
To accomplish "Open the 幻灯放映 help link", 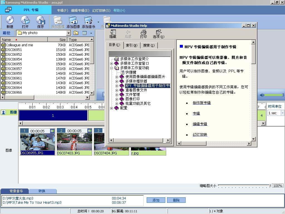I will 200,135.
